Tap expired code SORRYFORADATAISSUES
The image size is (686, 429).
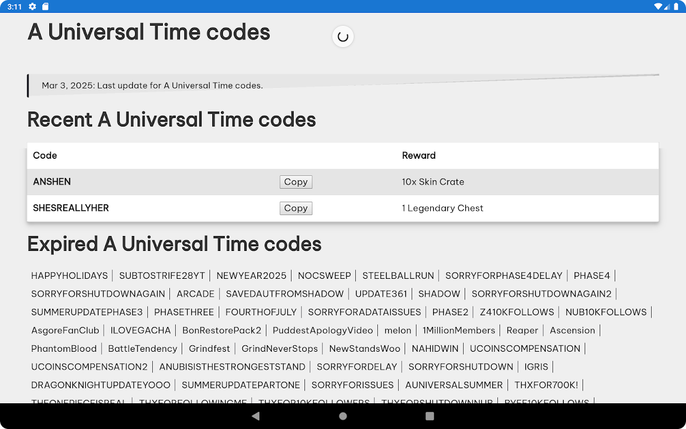click(x=364, y=312)
